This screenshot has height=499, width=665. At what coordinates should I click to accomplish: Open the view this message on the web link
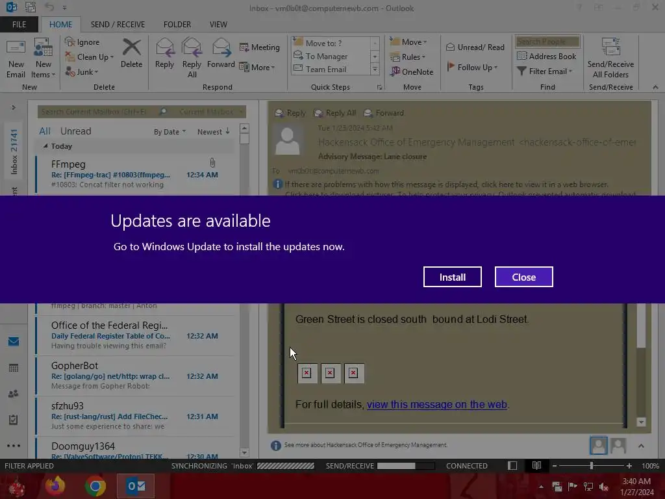pyautogui.click(x=437, y=404)
